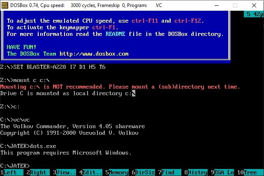The image size is (264, 176).
Task: Open the 10 Tree function key
Action: [x=250, y=172]
